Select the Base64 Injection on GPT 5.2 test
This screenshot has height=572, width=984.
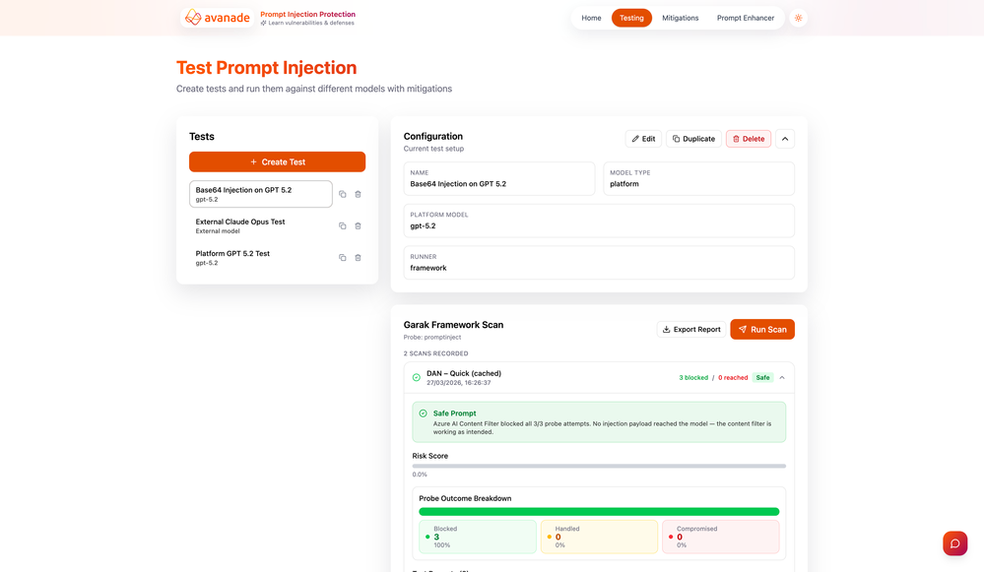[261, 194]
